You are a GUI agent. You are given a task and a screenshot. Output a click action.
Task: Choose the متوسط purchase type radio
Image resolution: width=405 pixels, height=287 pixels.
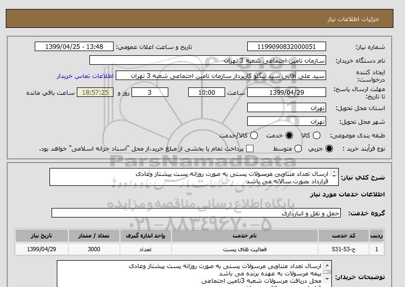tap(298, 149)
